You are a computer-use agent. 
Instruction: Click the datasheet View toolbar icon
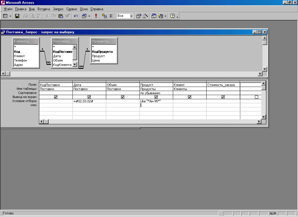tap(6, 16)
